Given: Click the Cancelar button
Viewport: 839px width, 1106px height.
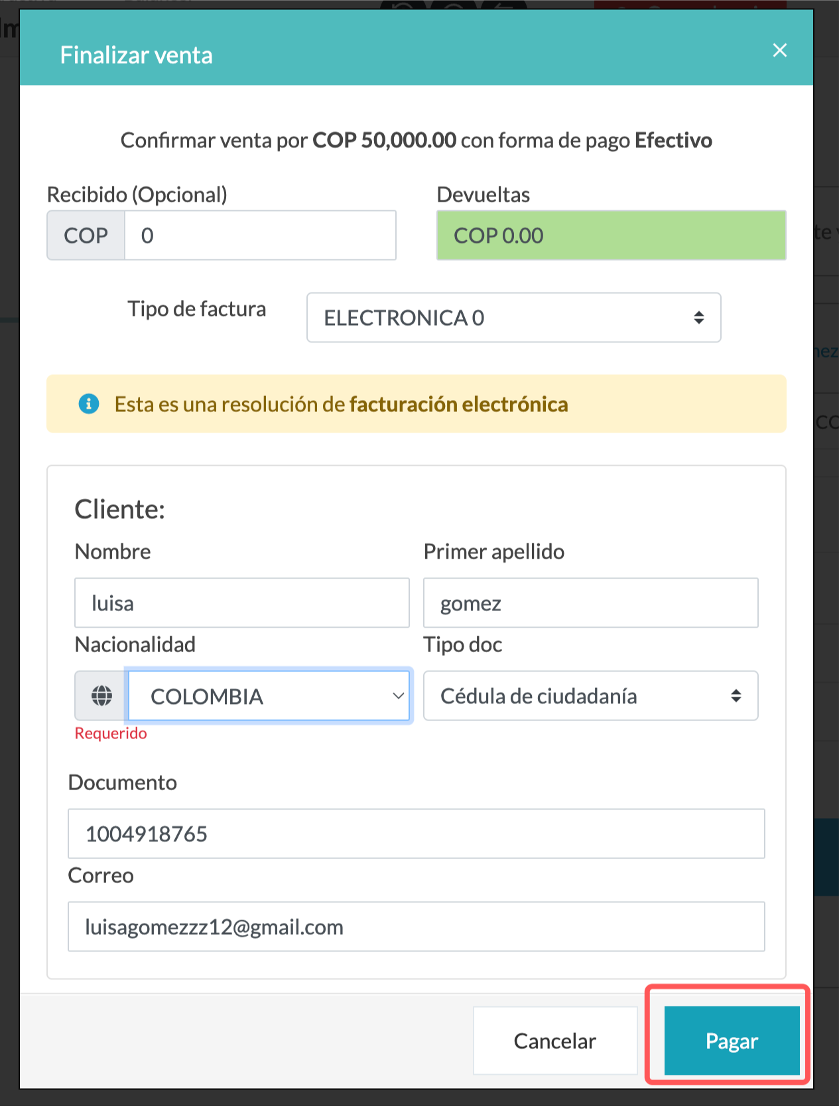Looking at the screenshot, I should [554, 1040].
